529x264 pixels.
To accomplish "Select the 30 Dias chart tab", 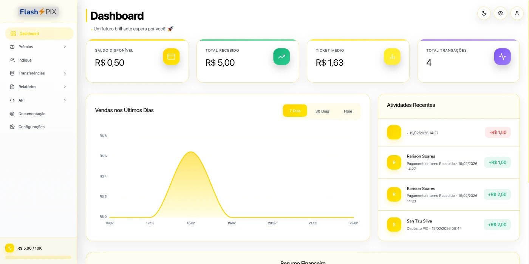I will pyautogui.click(x=322, y=111).
